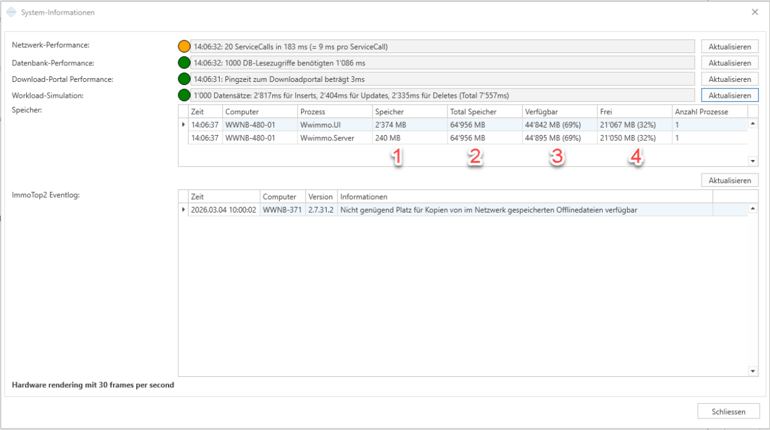Screen dimensions: 770x430
Task: Click the Version column header in the Eventlog
Action: 321,197
